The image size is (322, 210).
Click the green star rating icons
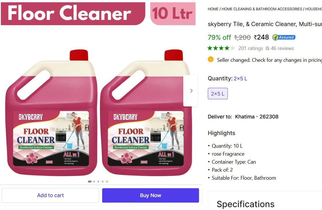point(221,48)
